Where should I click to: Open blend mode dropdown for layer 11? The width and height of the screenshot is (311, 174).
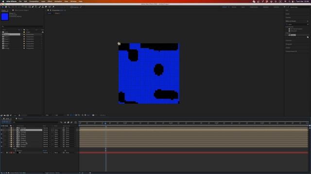(x=47, y=153)
